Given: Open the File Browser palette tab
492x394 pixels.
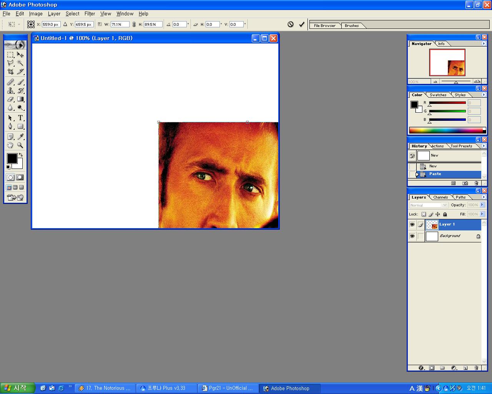Looking at the screenshot, I should (325, 25).
